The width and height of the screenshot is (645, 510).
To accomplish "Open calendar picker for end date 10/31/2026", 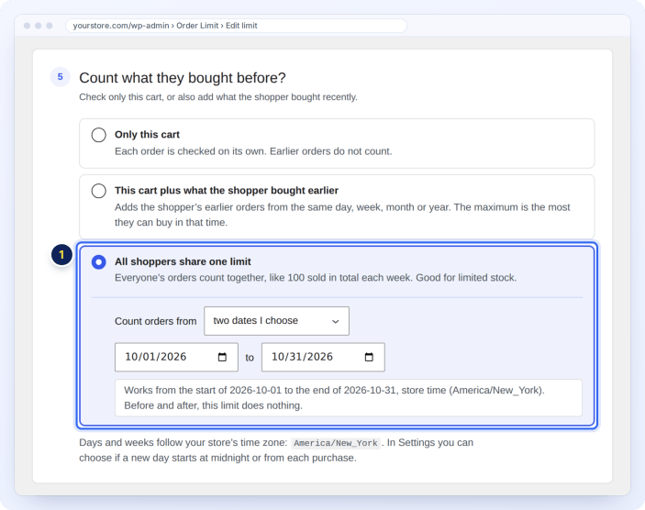I will point(369,357).
